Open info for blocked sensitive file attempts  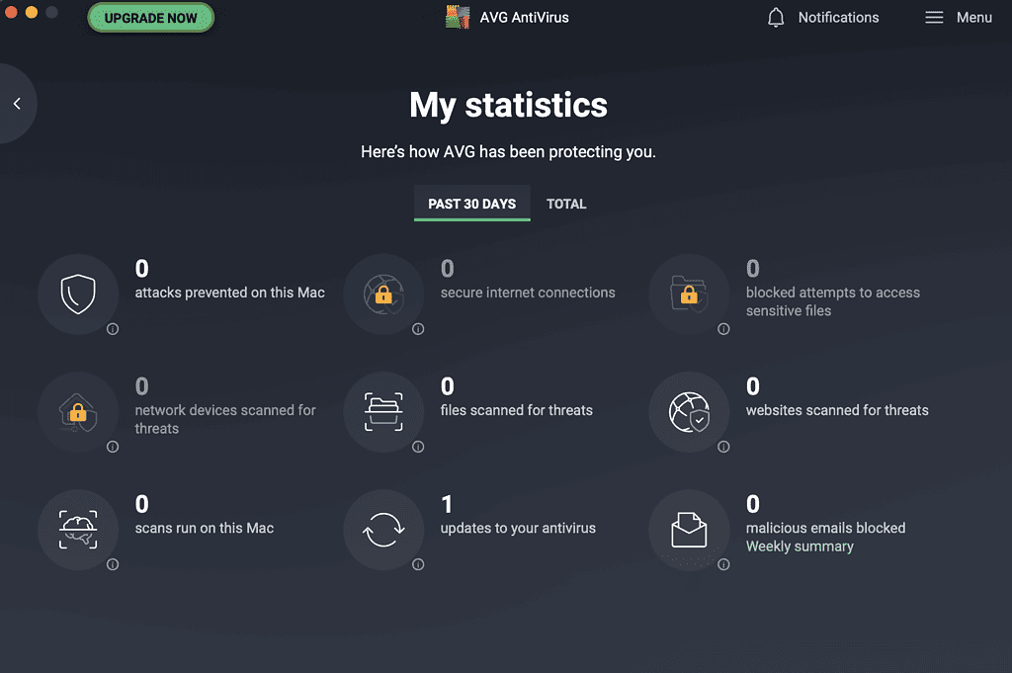[x=723, y=329]
